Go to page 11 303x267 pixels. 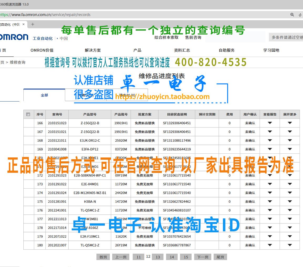[x=138, y=257]
